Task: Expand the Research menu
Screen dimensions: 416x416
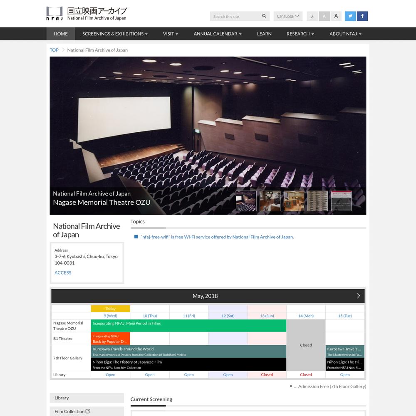Action: click(300, 34)
